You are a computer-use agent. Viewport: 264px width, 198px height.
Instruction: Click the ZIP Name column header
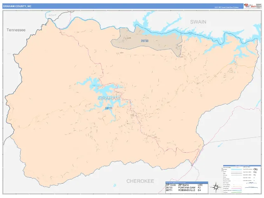point(184,185)
